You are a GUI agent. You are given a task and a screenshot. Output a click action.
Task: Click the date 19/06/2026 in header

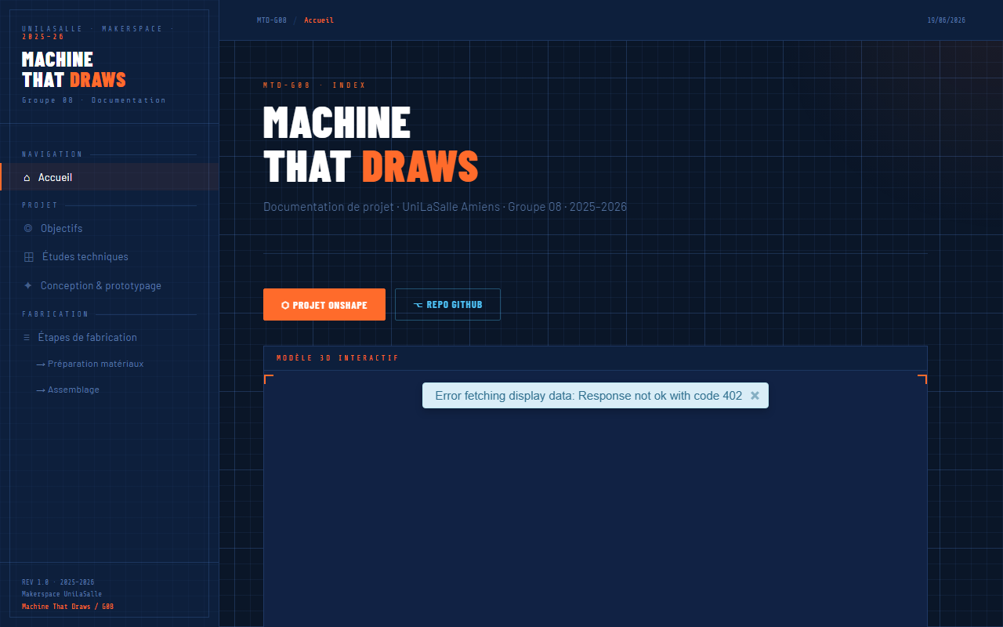pyautogui.click(x=947, y=20)
